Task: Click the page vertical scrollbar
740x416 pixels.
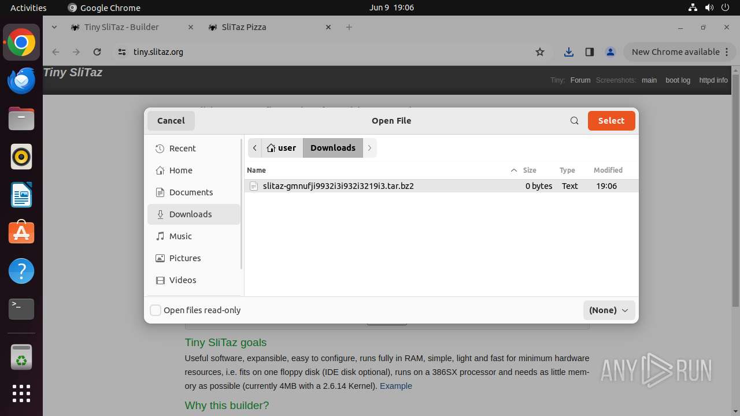Action: [x=735, y=191]
